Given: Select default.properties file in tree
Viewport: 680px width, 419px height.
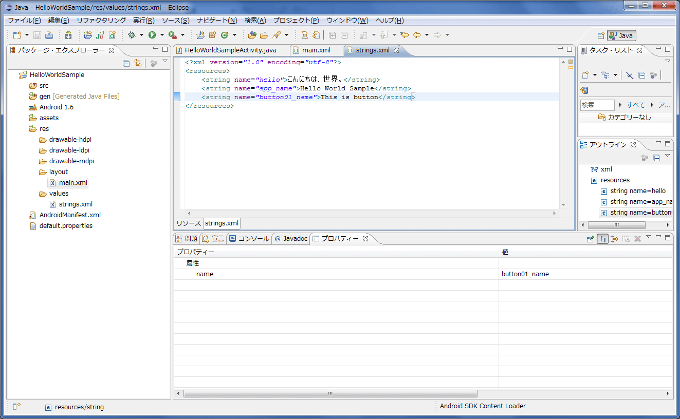Looking at the screenshot, I should click(x=66, y=226).
